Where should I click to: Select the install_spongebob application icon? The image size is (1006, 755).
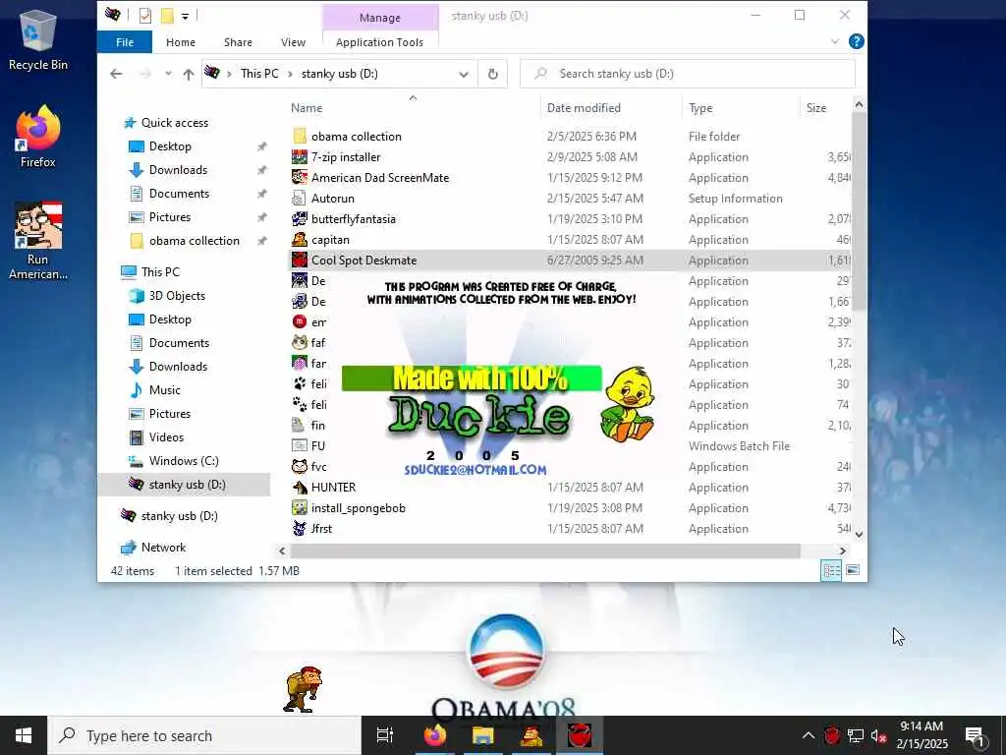pyautogui.click(x=300, y=508)
